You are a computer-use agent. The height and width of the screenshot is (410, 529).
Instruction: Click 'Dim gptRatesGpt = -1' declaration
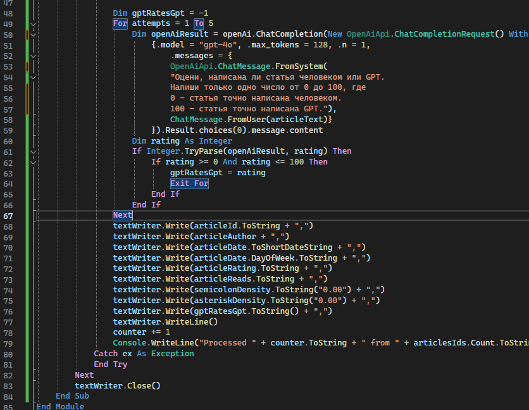tap(161, 13)
